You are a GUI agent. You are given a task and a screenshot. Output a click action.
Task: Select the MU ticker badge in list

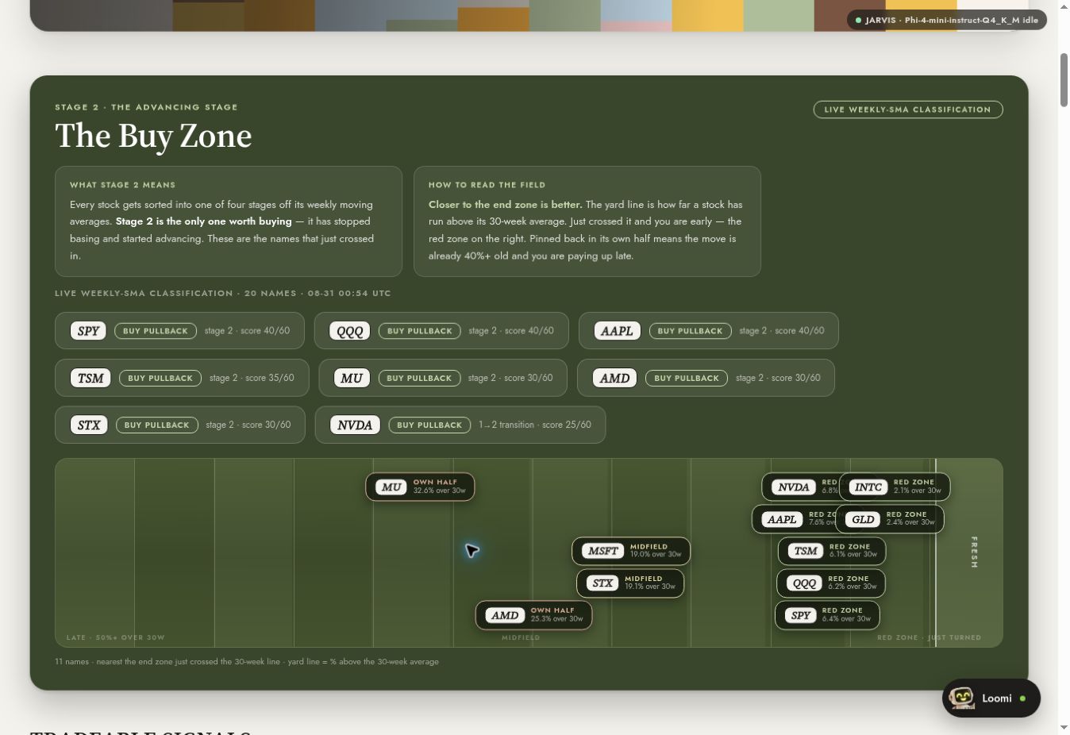(352, 378)
